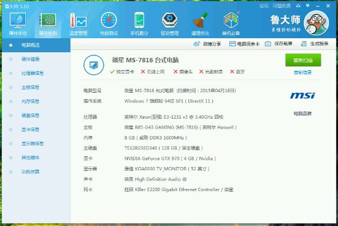Click the 独立显卡 checkmark status

[x=122, y=71]
